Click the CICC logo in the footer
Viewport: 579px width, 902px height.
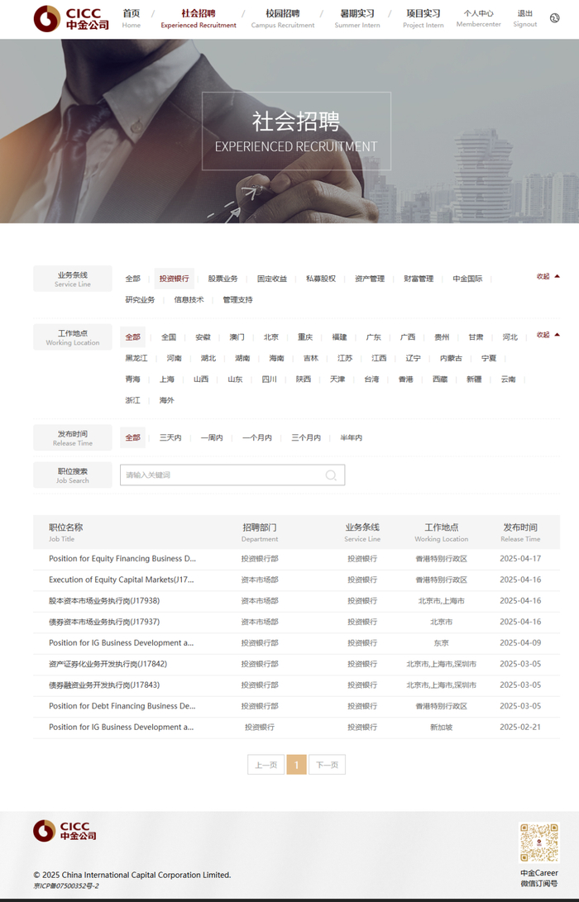point(65,831)
